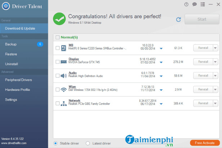Expand version dropdown for MB driver 10.0.22.0
This screenshot has width=222, height=148.
pyautogui.click(x=161, y=48)
